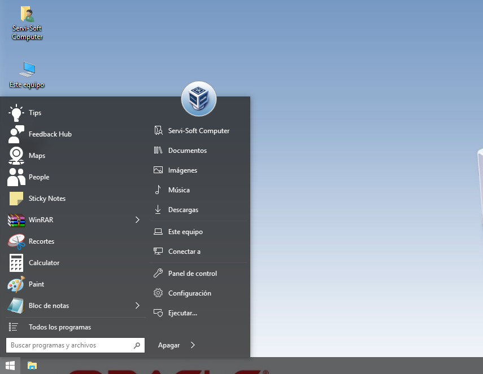Select the Maps text entry

[37, 156]
